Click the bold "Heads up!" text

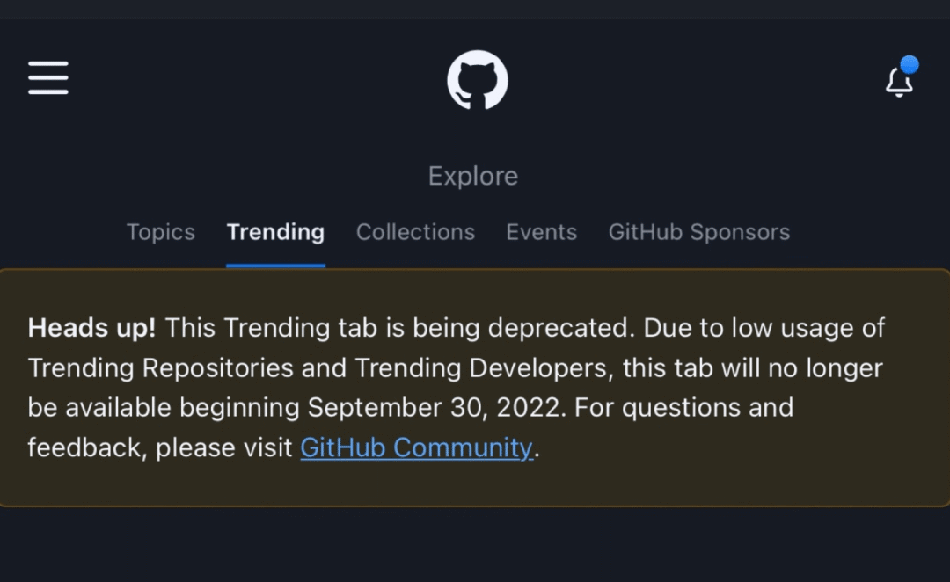(91, 328)
